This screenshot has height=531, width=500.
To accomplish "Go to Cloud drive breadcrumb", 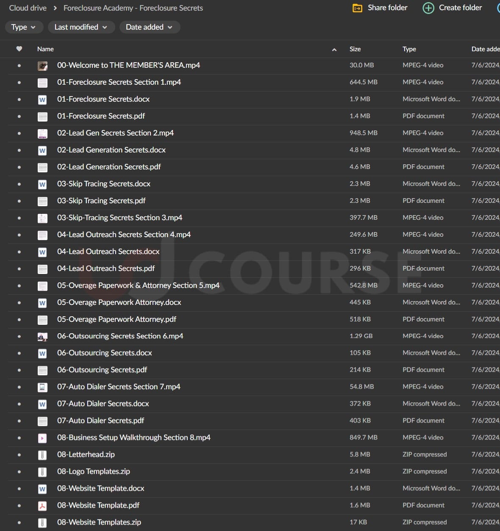I will coord(28,8).
